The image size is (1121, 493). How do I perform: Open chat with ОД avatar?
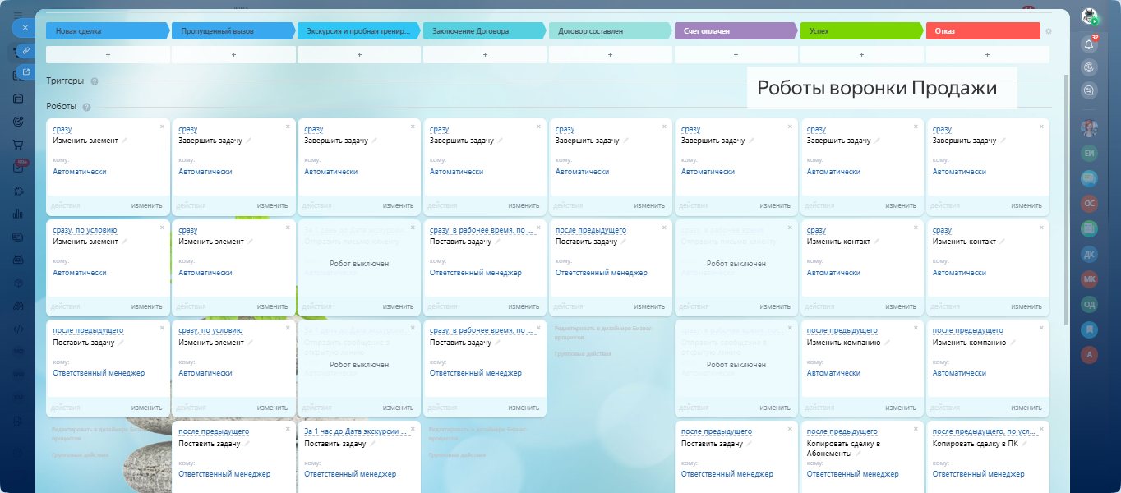click(1090, 304)
